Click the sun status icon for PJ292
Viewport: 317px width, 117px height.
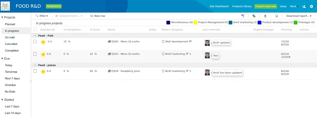pyautogui.click(x=43, y=42)
